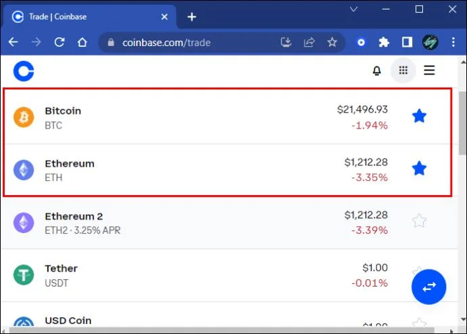Tap the blue trade swap button

[429, 287]
